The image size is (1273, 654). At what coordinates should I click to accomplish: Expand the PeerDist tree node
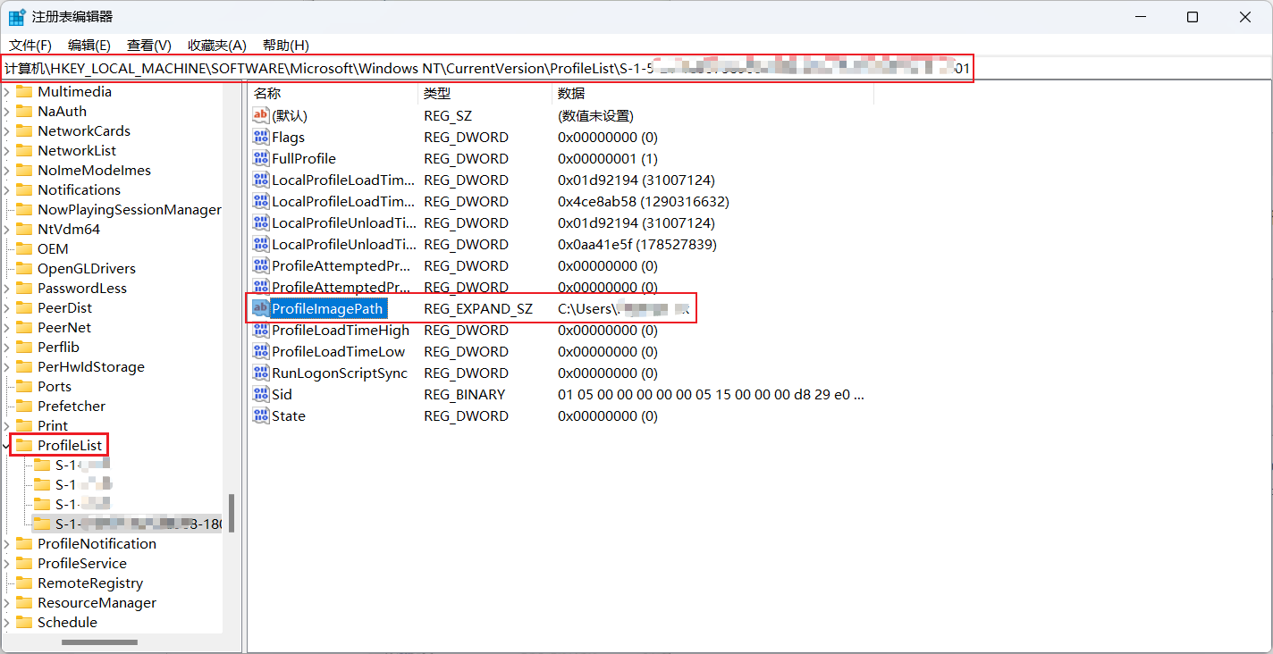7,307
